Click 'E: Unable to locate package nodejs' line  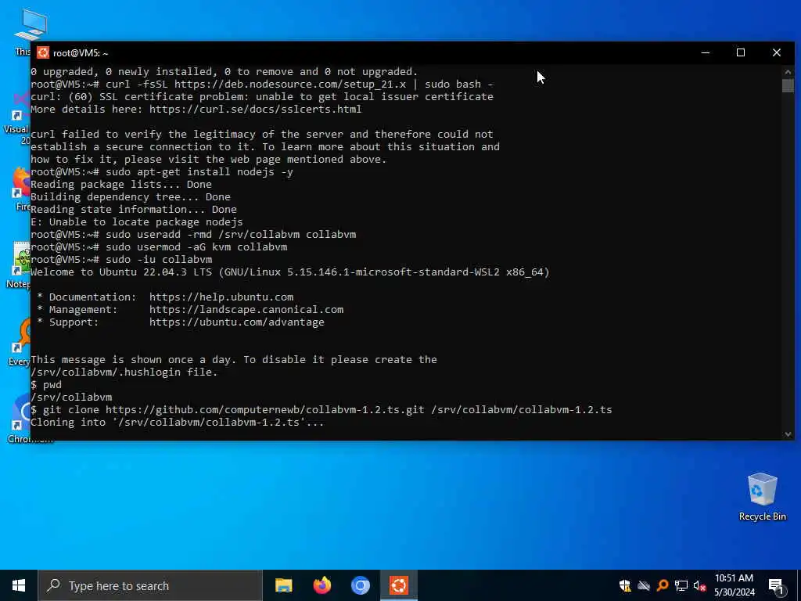pyautogui.click(x=136, y=221)
